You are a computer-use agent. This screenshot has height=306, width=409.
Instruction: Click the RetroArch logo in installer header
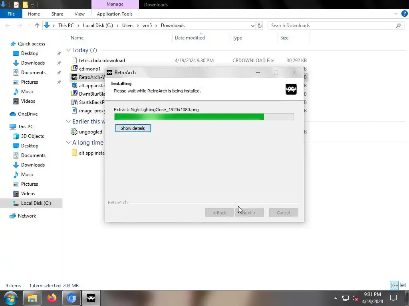click(291, 89)
